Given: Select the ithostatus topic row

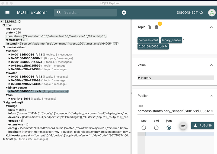Looking at the screenshot, I should pos(56,36).
